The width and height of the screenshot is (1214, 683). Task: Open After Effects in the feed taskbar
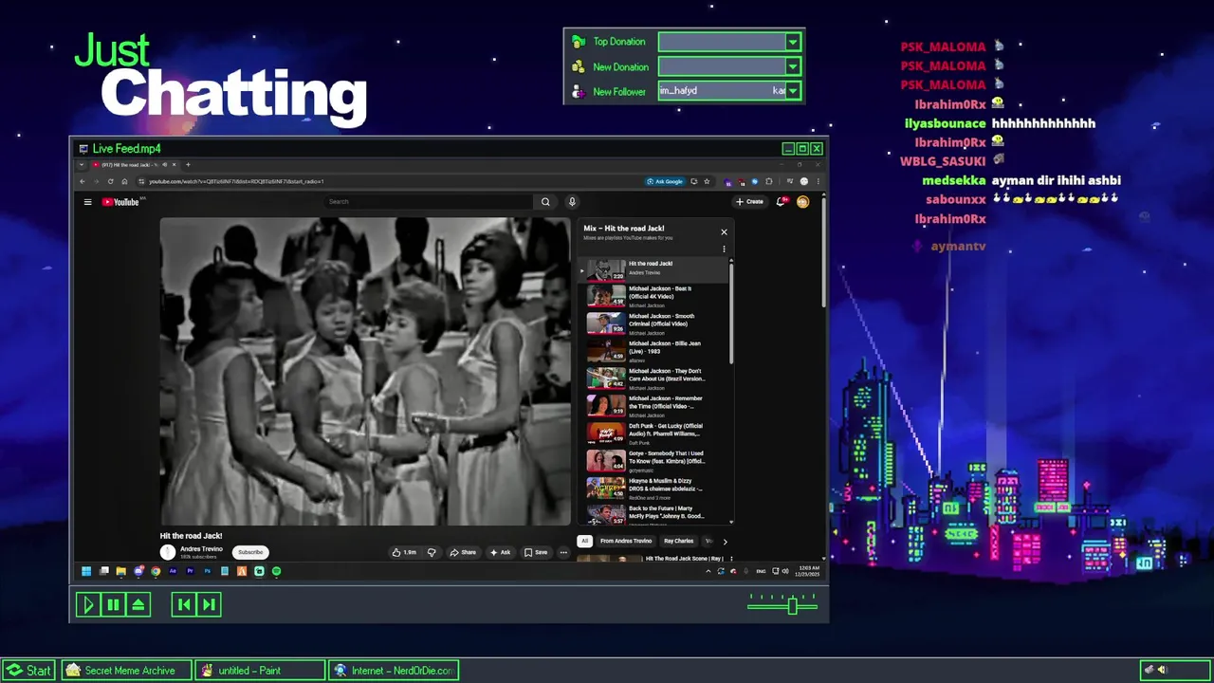[x=173, y=571]
